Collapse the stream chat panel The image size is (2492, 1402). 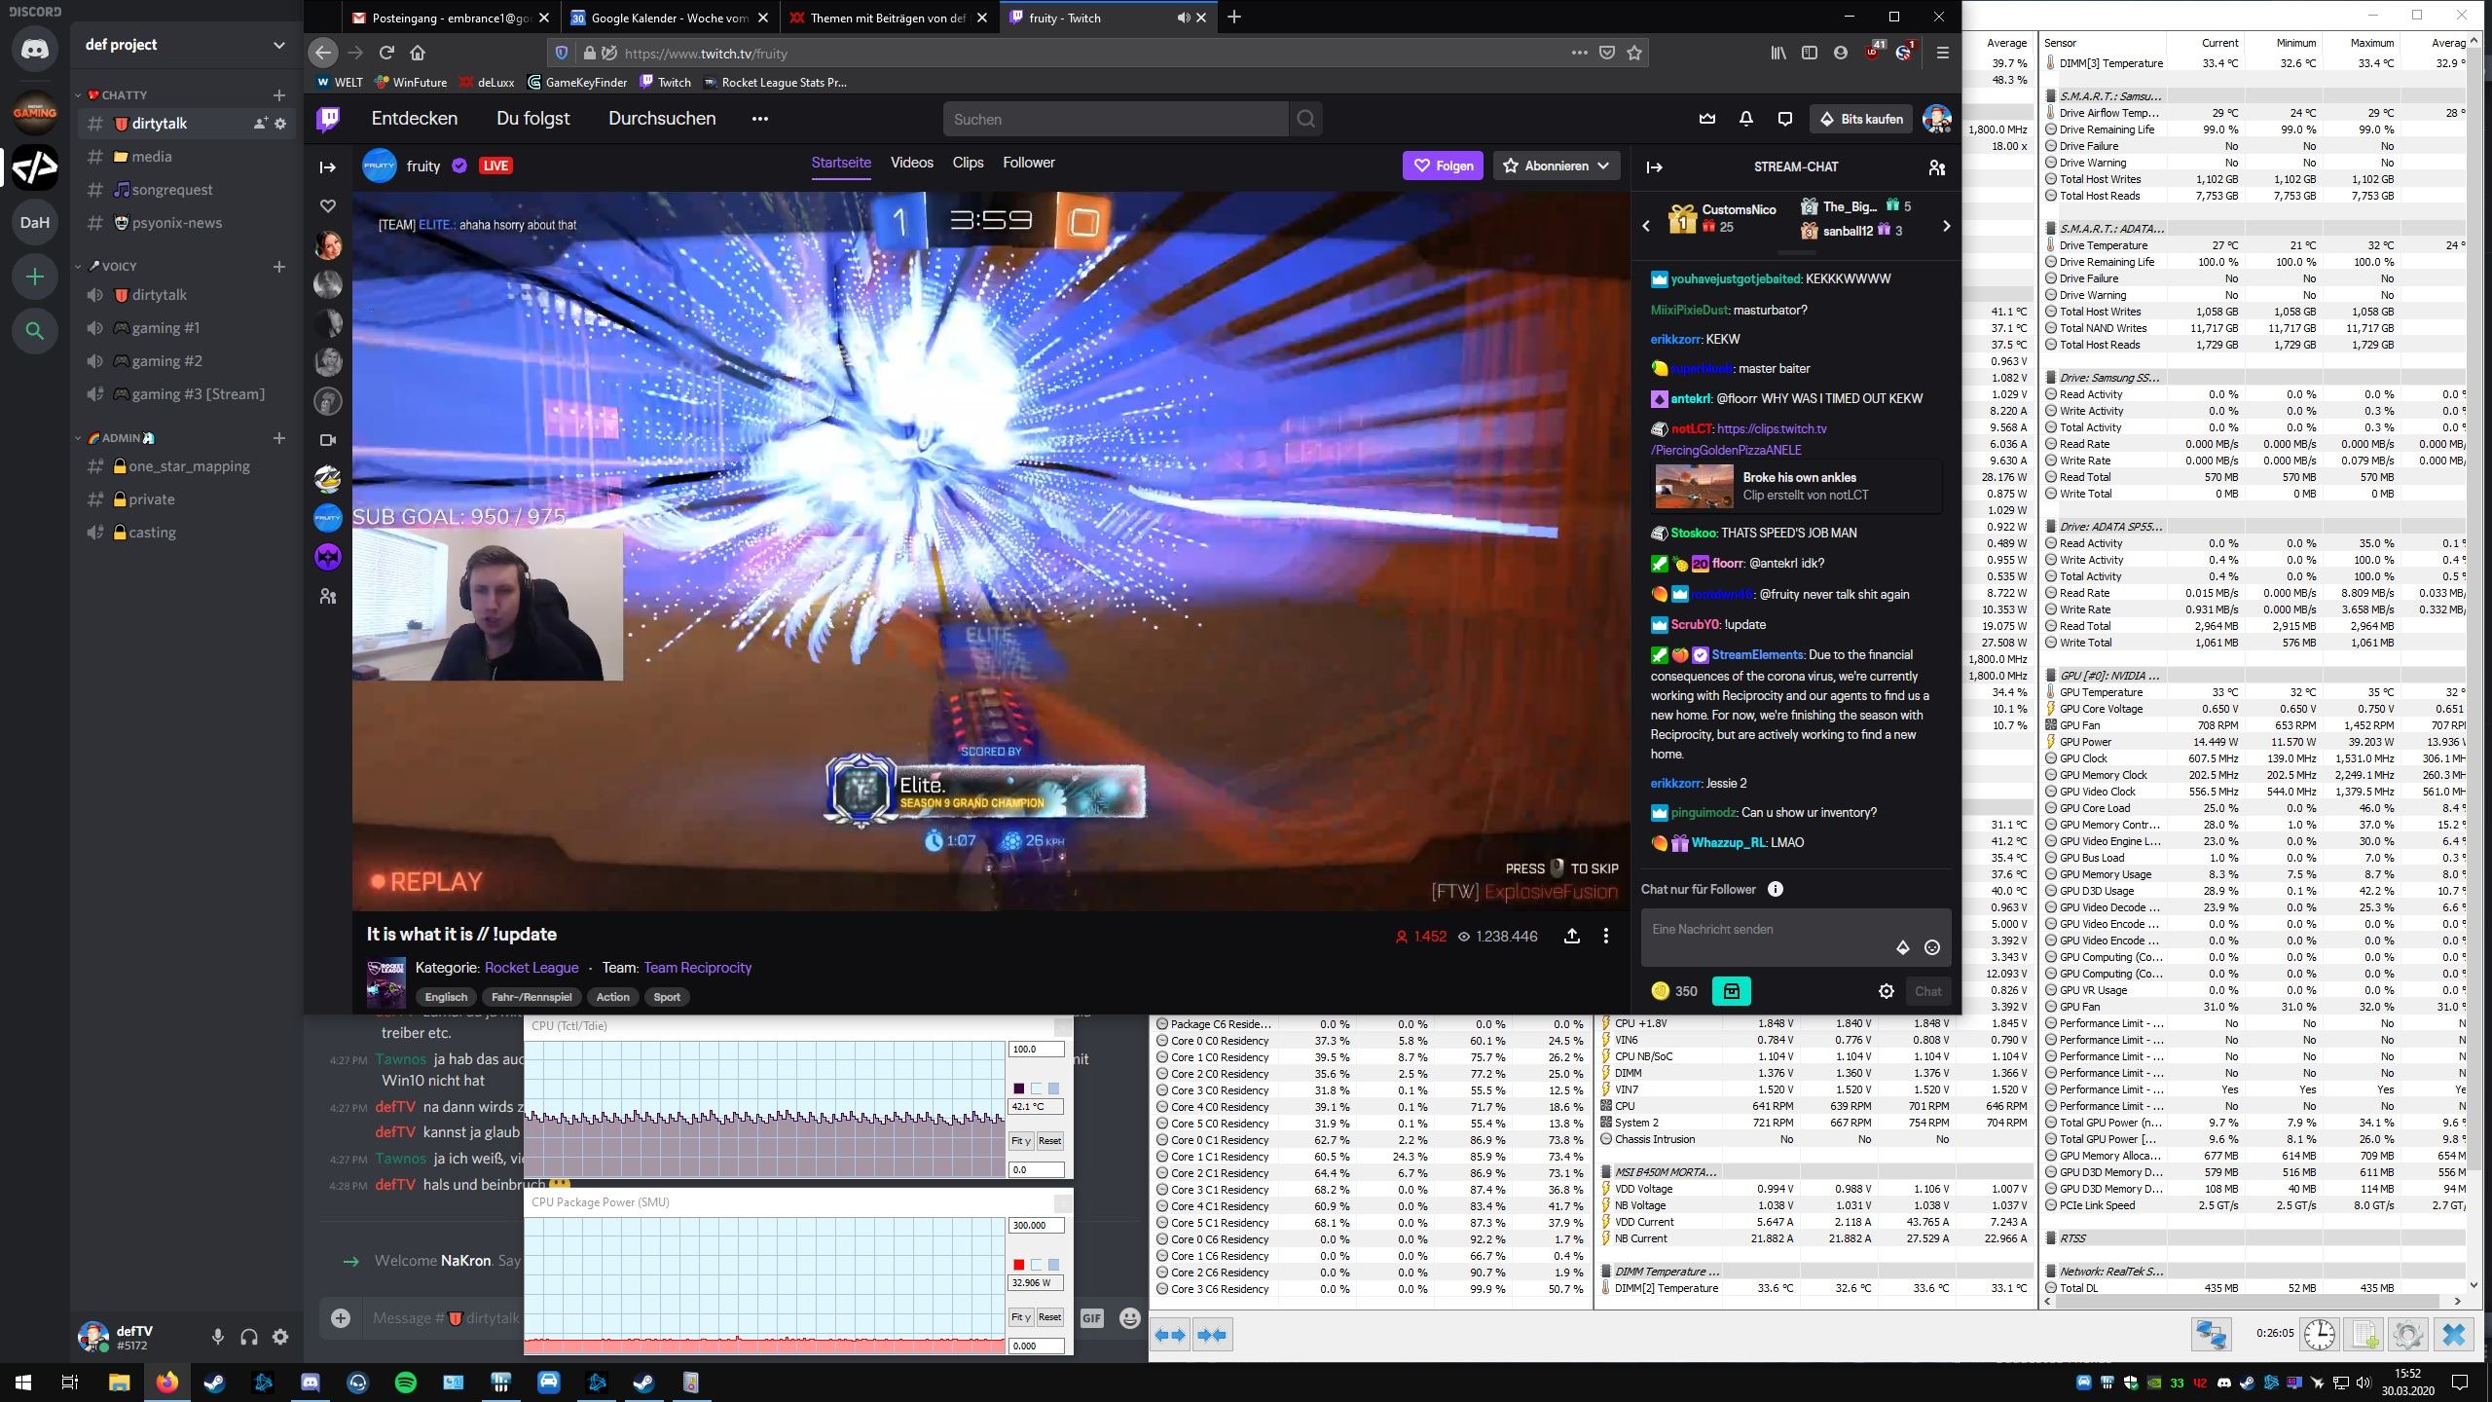(x=1654, y=166)
